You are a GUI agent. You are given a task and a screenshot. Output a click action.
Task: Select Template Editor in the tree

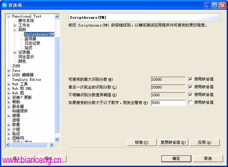pos(27,80)
